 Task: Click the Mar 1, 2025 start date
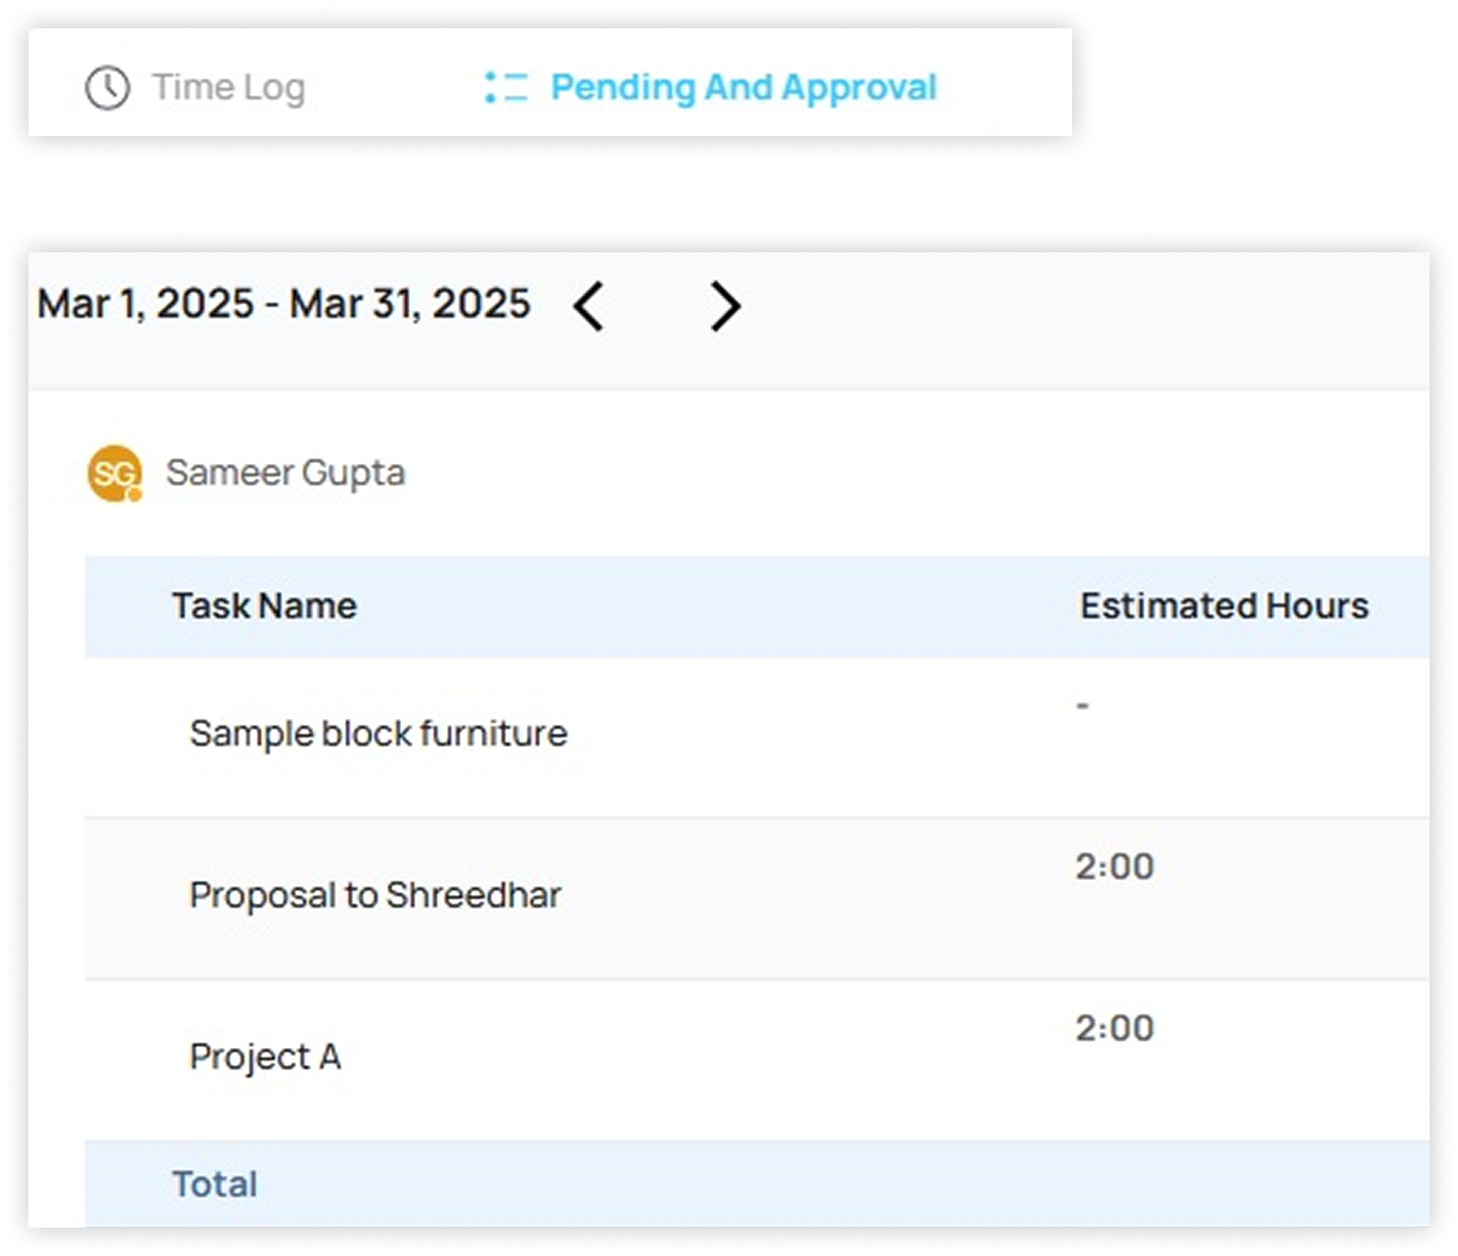tap(145, 304)
